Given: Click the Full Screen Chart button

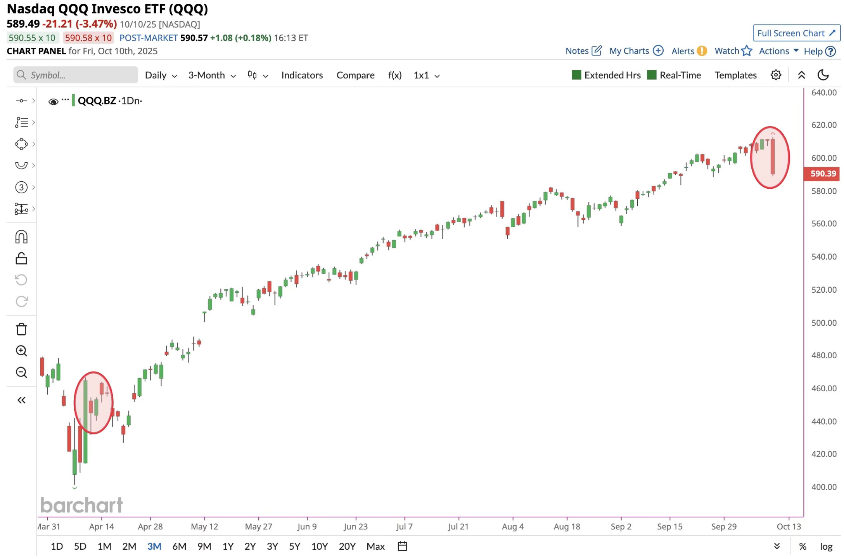Looking at the screenshot, I should [796, 33].
